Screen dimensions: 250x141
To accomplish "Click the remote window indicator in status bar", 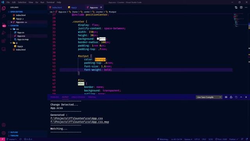I will [2, 139].
